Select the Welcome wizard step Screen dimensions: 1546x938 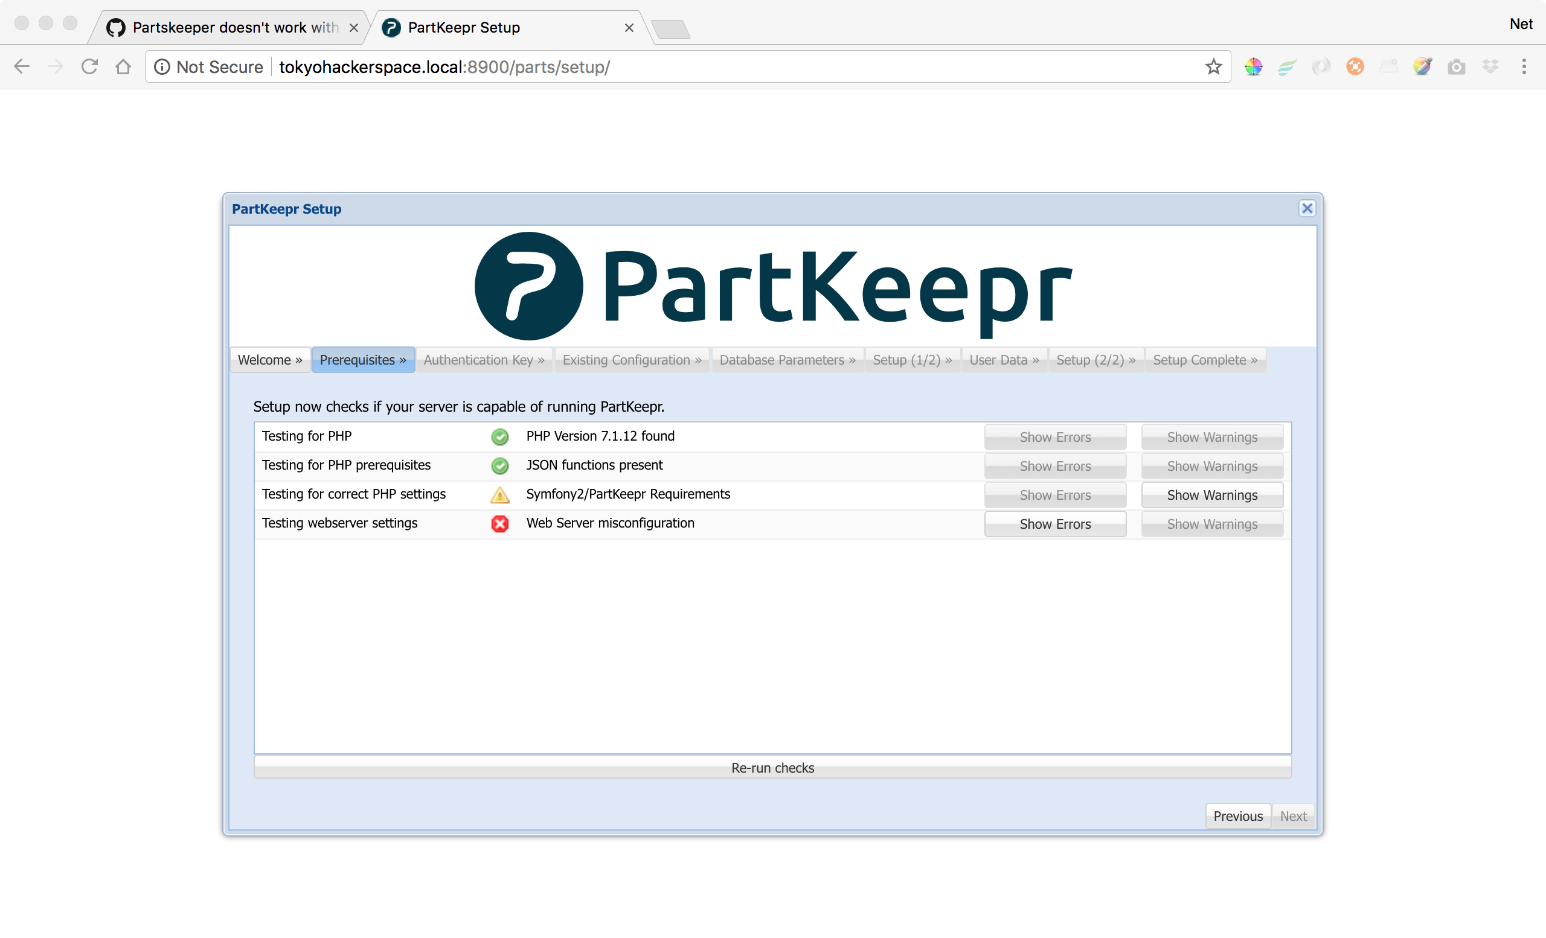pyautogui.click(x=269, y=359)
